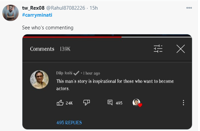
Task: Like the comment with thumbs-up icon
Action: [60, 103]
